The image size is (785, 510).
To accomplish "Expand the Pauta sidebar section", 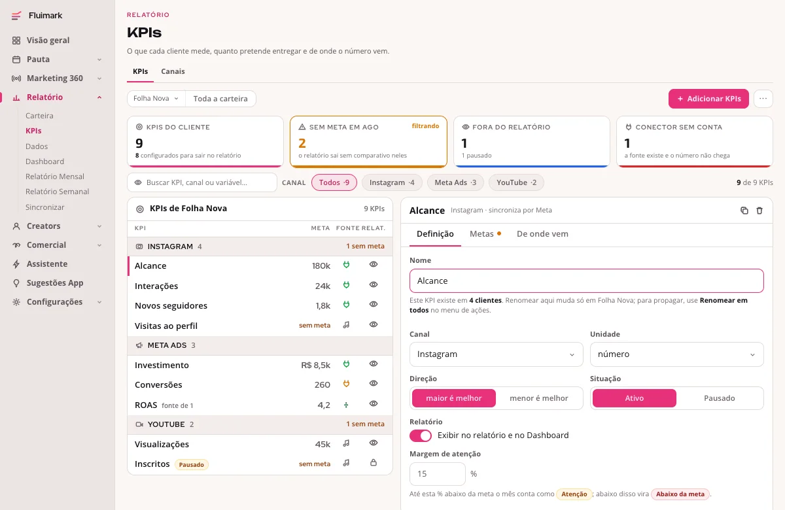I will tap(99, 59).
